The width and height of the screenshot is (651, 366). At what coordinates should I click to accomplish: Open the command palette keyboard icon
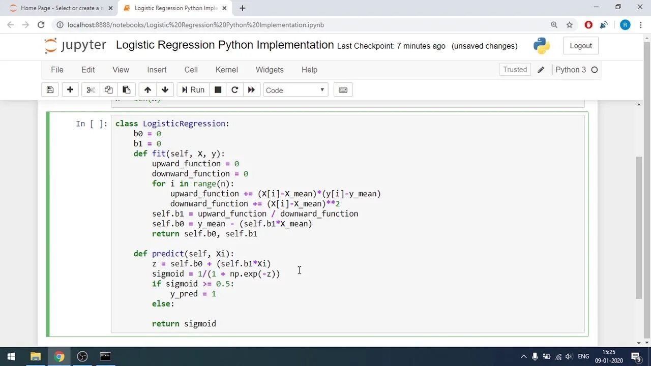click(343, 90)
